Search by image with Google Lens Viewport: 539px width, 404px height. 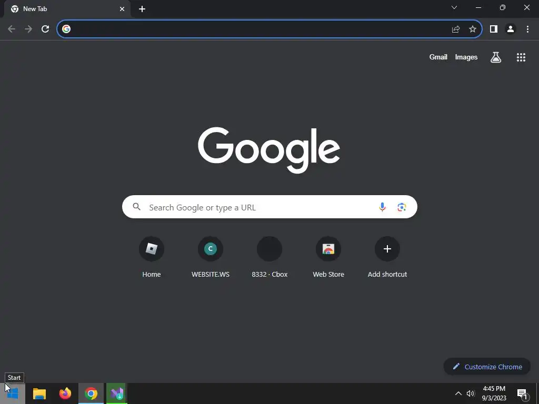tap(402, 207)
